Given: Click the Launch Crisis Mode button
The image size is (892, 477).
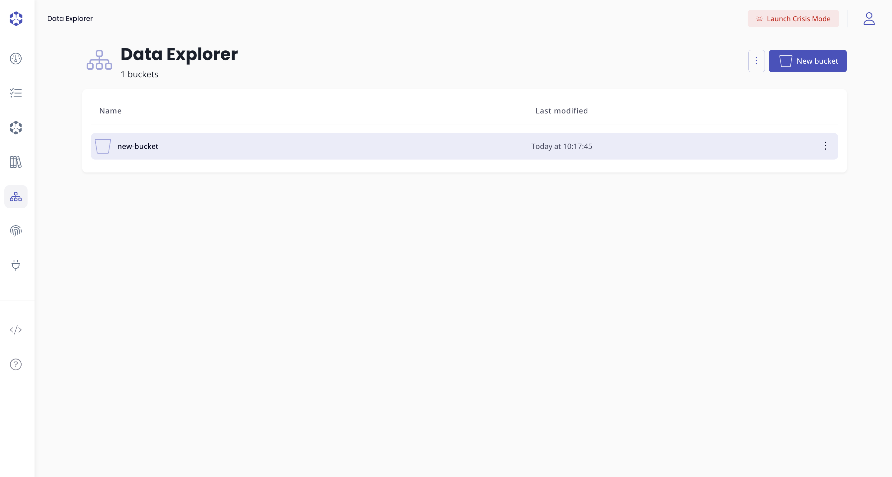Looking at the screenshot, I should (793, 19).
